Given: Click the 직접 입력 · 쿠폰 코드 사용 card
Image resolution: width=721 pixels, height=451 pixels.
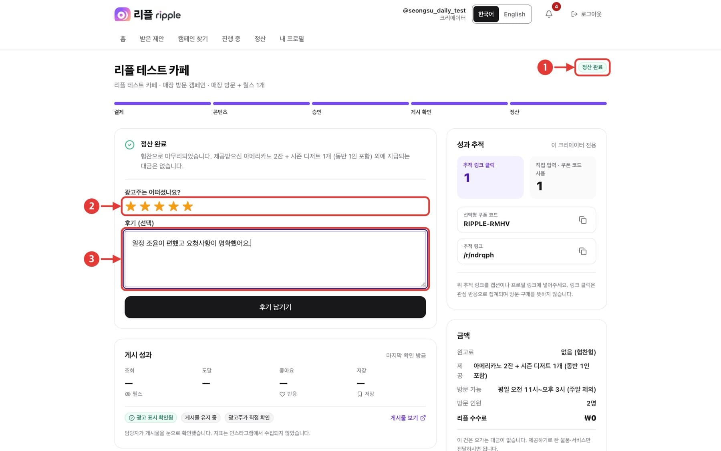Looking at the screenshot, I should click(563, 177).
